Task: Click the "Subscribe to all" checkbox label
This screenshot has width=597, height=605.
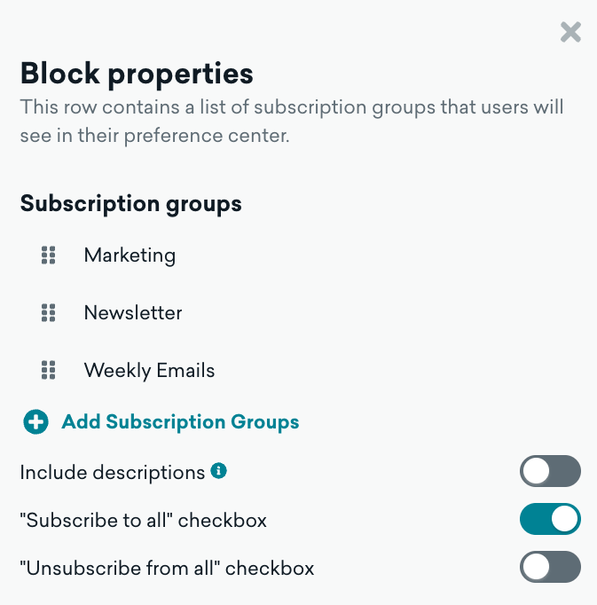Action: coord(143,521)
